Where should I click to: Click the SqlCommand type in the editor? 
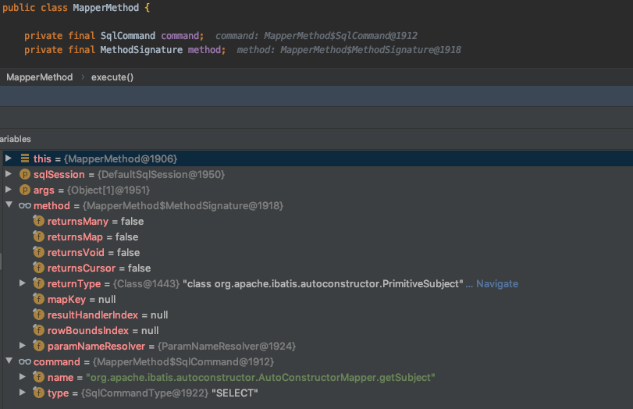(x=127, y=36)
